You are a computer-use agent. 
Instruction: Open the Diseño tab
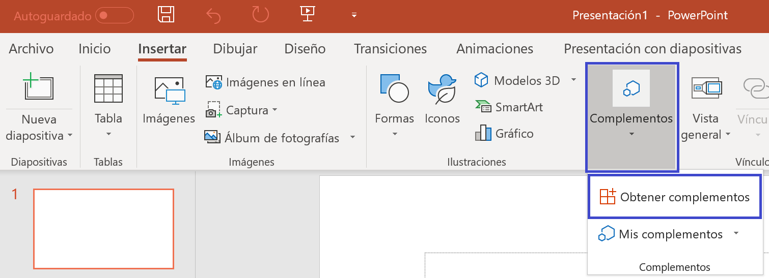(305, 49)
